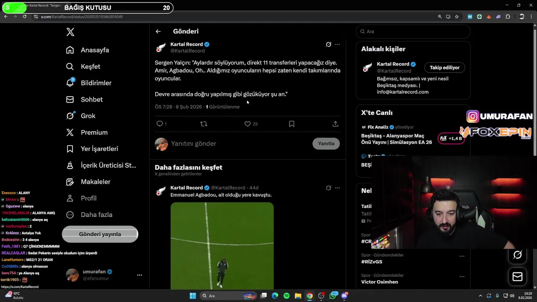Open Grok from the sidebar
The width and height of the screenshot is (537, 302).
[x=81, y=116]
